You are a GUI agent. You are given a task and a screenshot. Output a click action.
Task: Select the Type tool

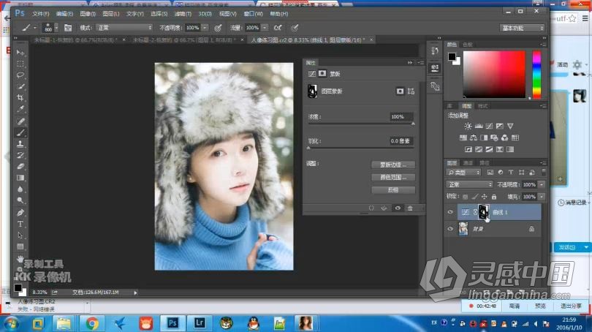click(x=20, y=224)
